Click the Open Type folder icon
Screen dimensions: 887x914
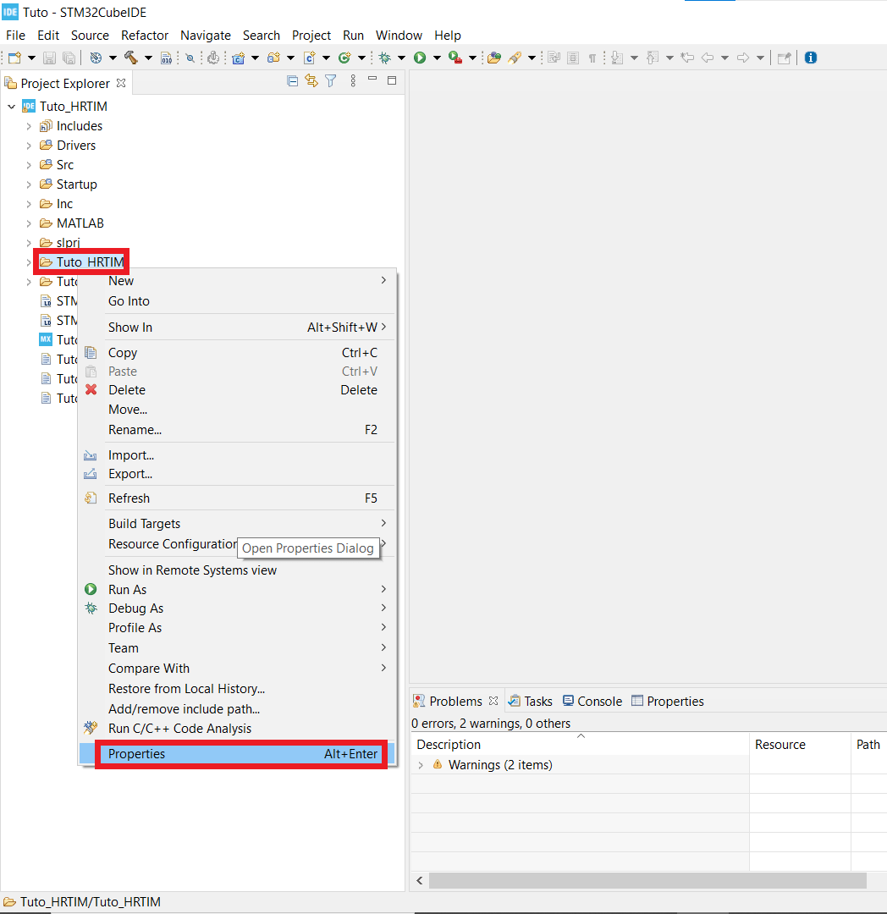click(x=494, y=58)
